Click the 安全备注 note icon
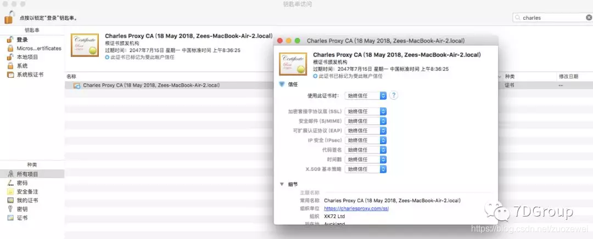The image size is (593, 239). point(10,191)
